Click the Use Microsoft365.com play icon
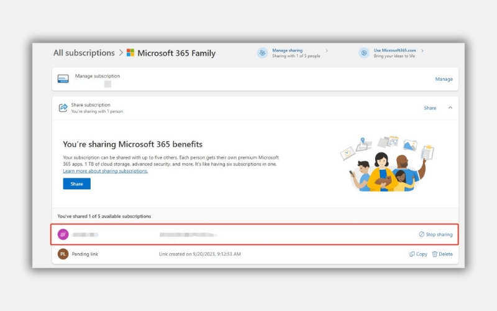The image size is (497, 311). (364, 53)
